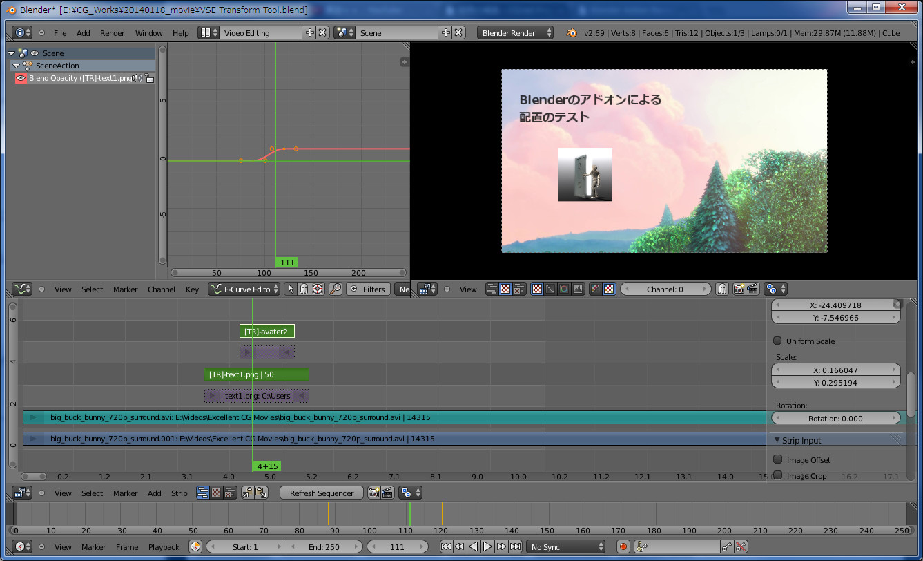Collapse the Strip Input panel

coord(777,440)
